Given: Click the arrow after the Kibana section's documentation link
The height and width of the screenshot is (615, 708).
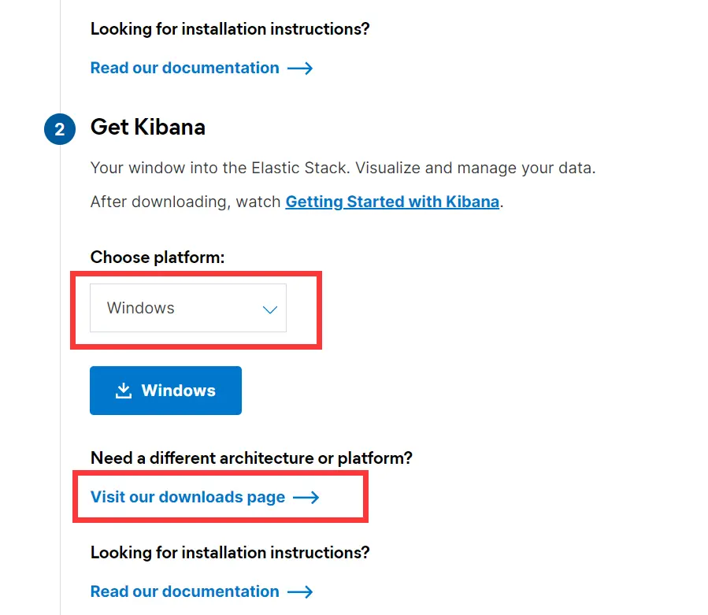Looking at the screenshot, I should click(x=300, y=592).
